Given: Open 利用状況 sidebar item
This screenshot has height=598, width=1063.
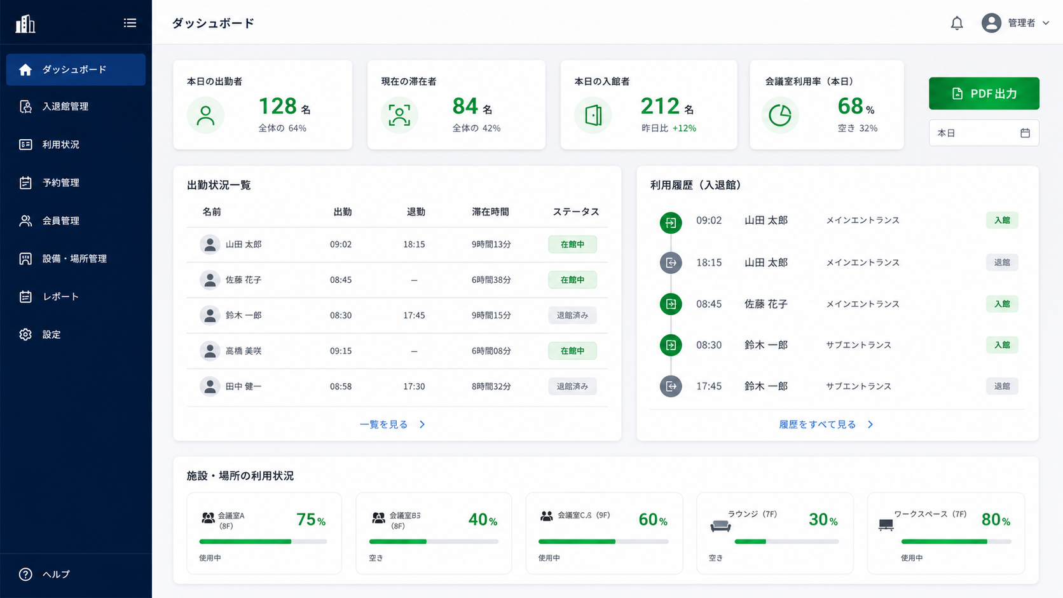Looking at the screenshot, I should coord(76,144).
